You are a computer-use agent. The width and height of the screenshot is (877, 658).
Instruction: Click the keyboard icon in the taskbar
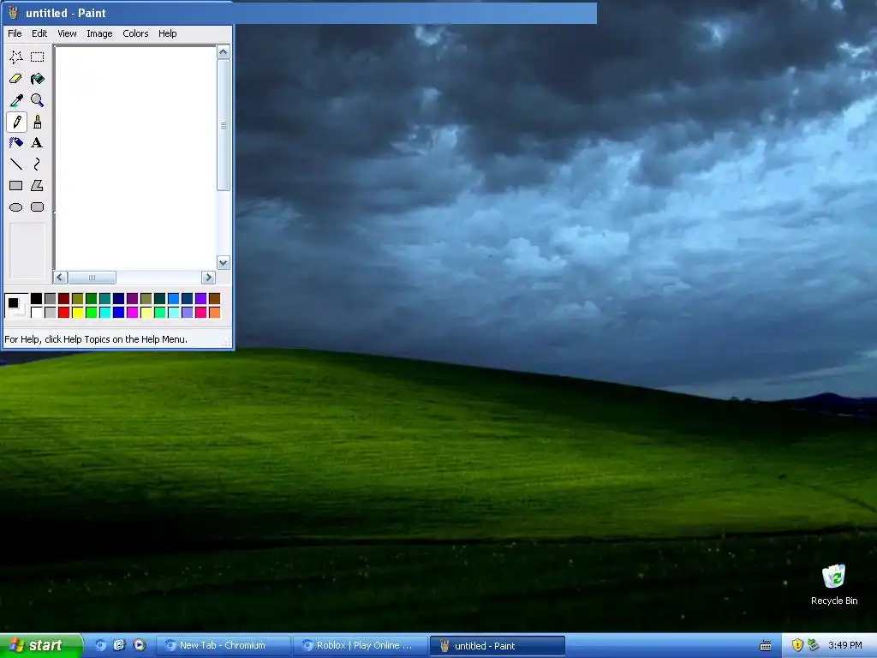tap(766, 646)
